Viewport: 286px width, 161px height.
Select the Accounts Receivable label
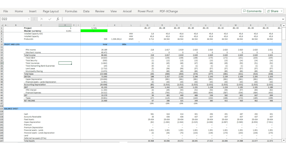click(x=33, y=117)
